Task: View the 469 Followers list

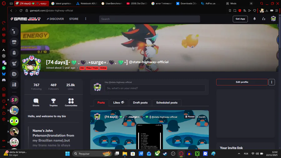Action: point(53,86)
